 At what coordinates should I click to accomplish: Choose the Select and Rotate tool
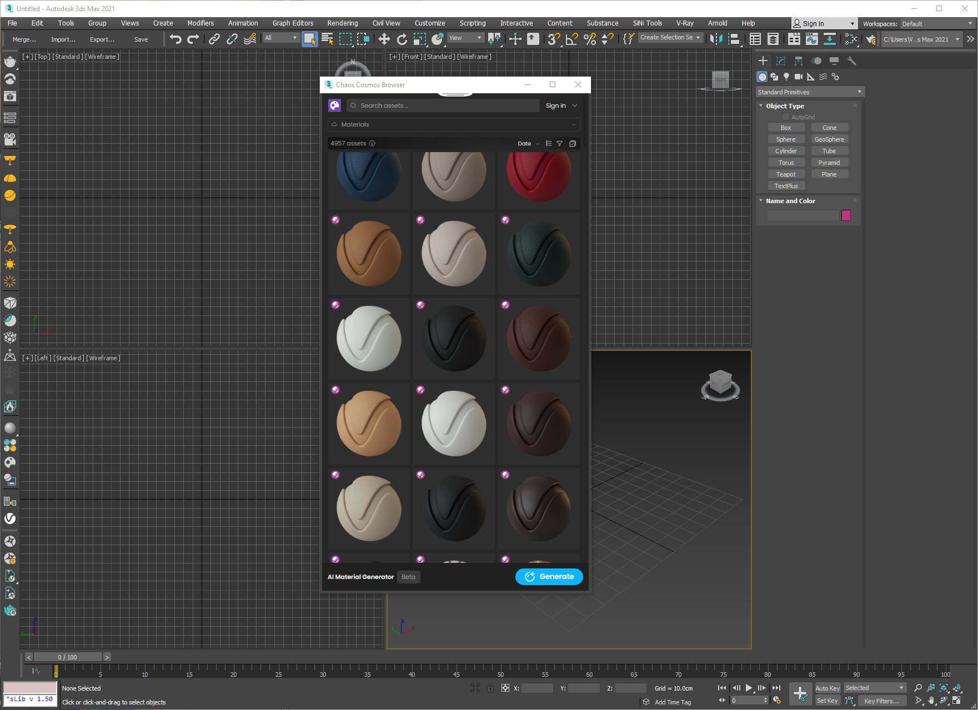[x=402, y=39]
